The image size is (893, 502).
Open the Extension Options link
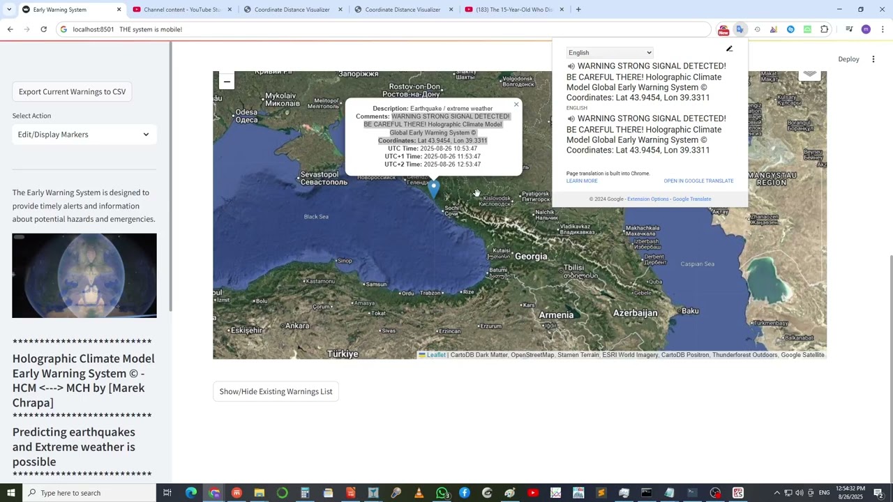coord(647,199)
